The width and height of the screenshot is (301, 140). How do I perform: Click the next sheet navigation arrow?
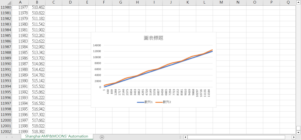click(12, 137)
